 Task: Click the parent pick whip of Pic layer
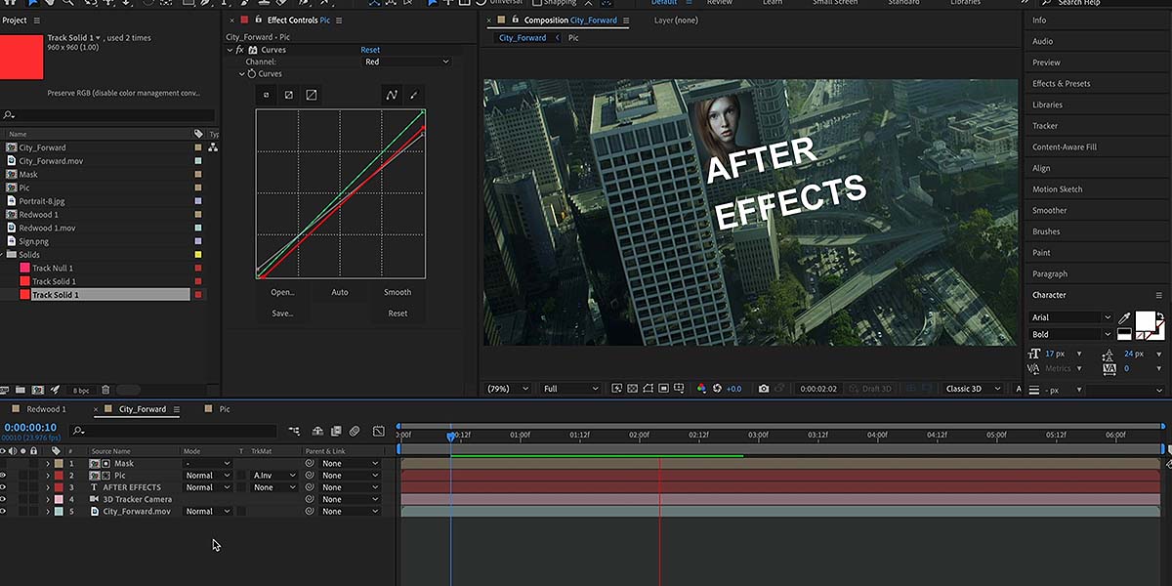pos(310,476)
